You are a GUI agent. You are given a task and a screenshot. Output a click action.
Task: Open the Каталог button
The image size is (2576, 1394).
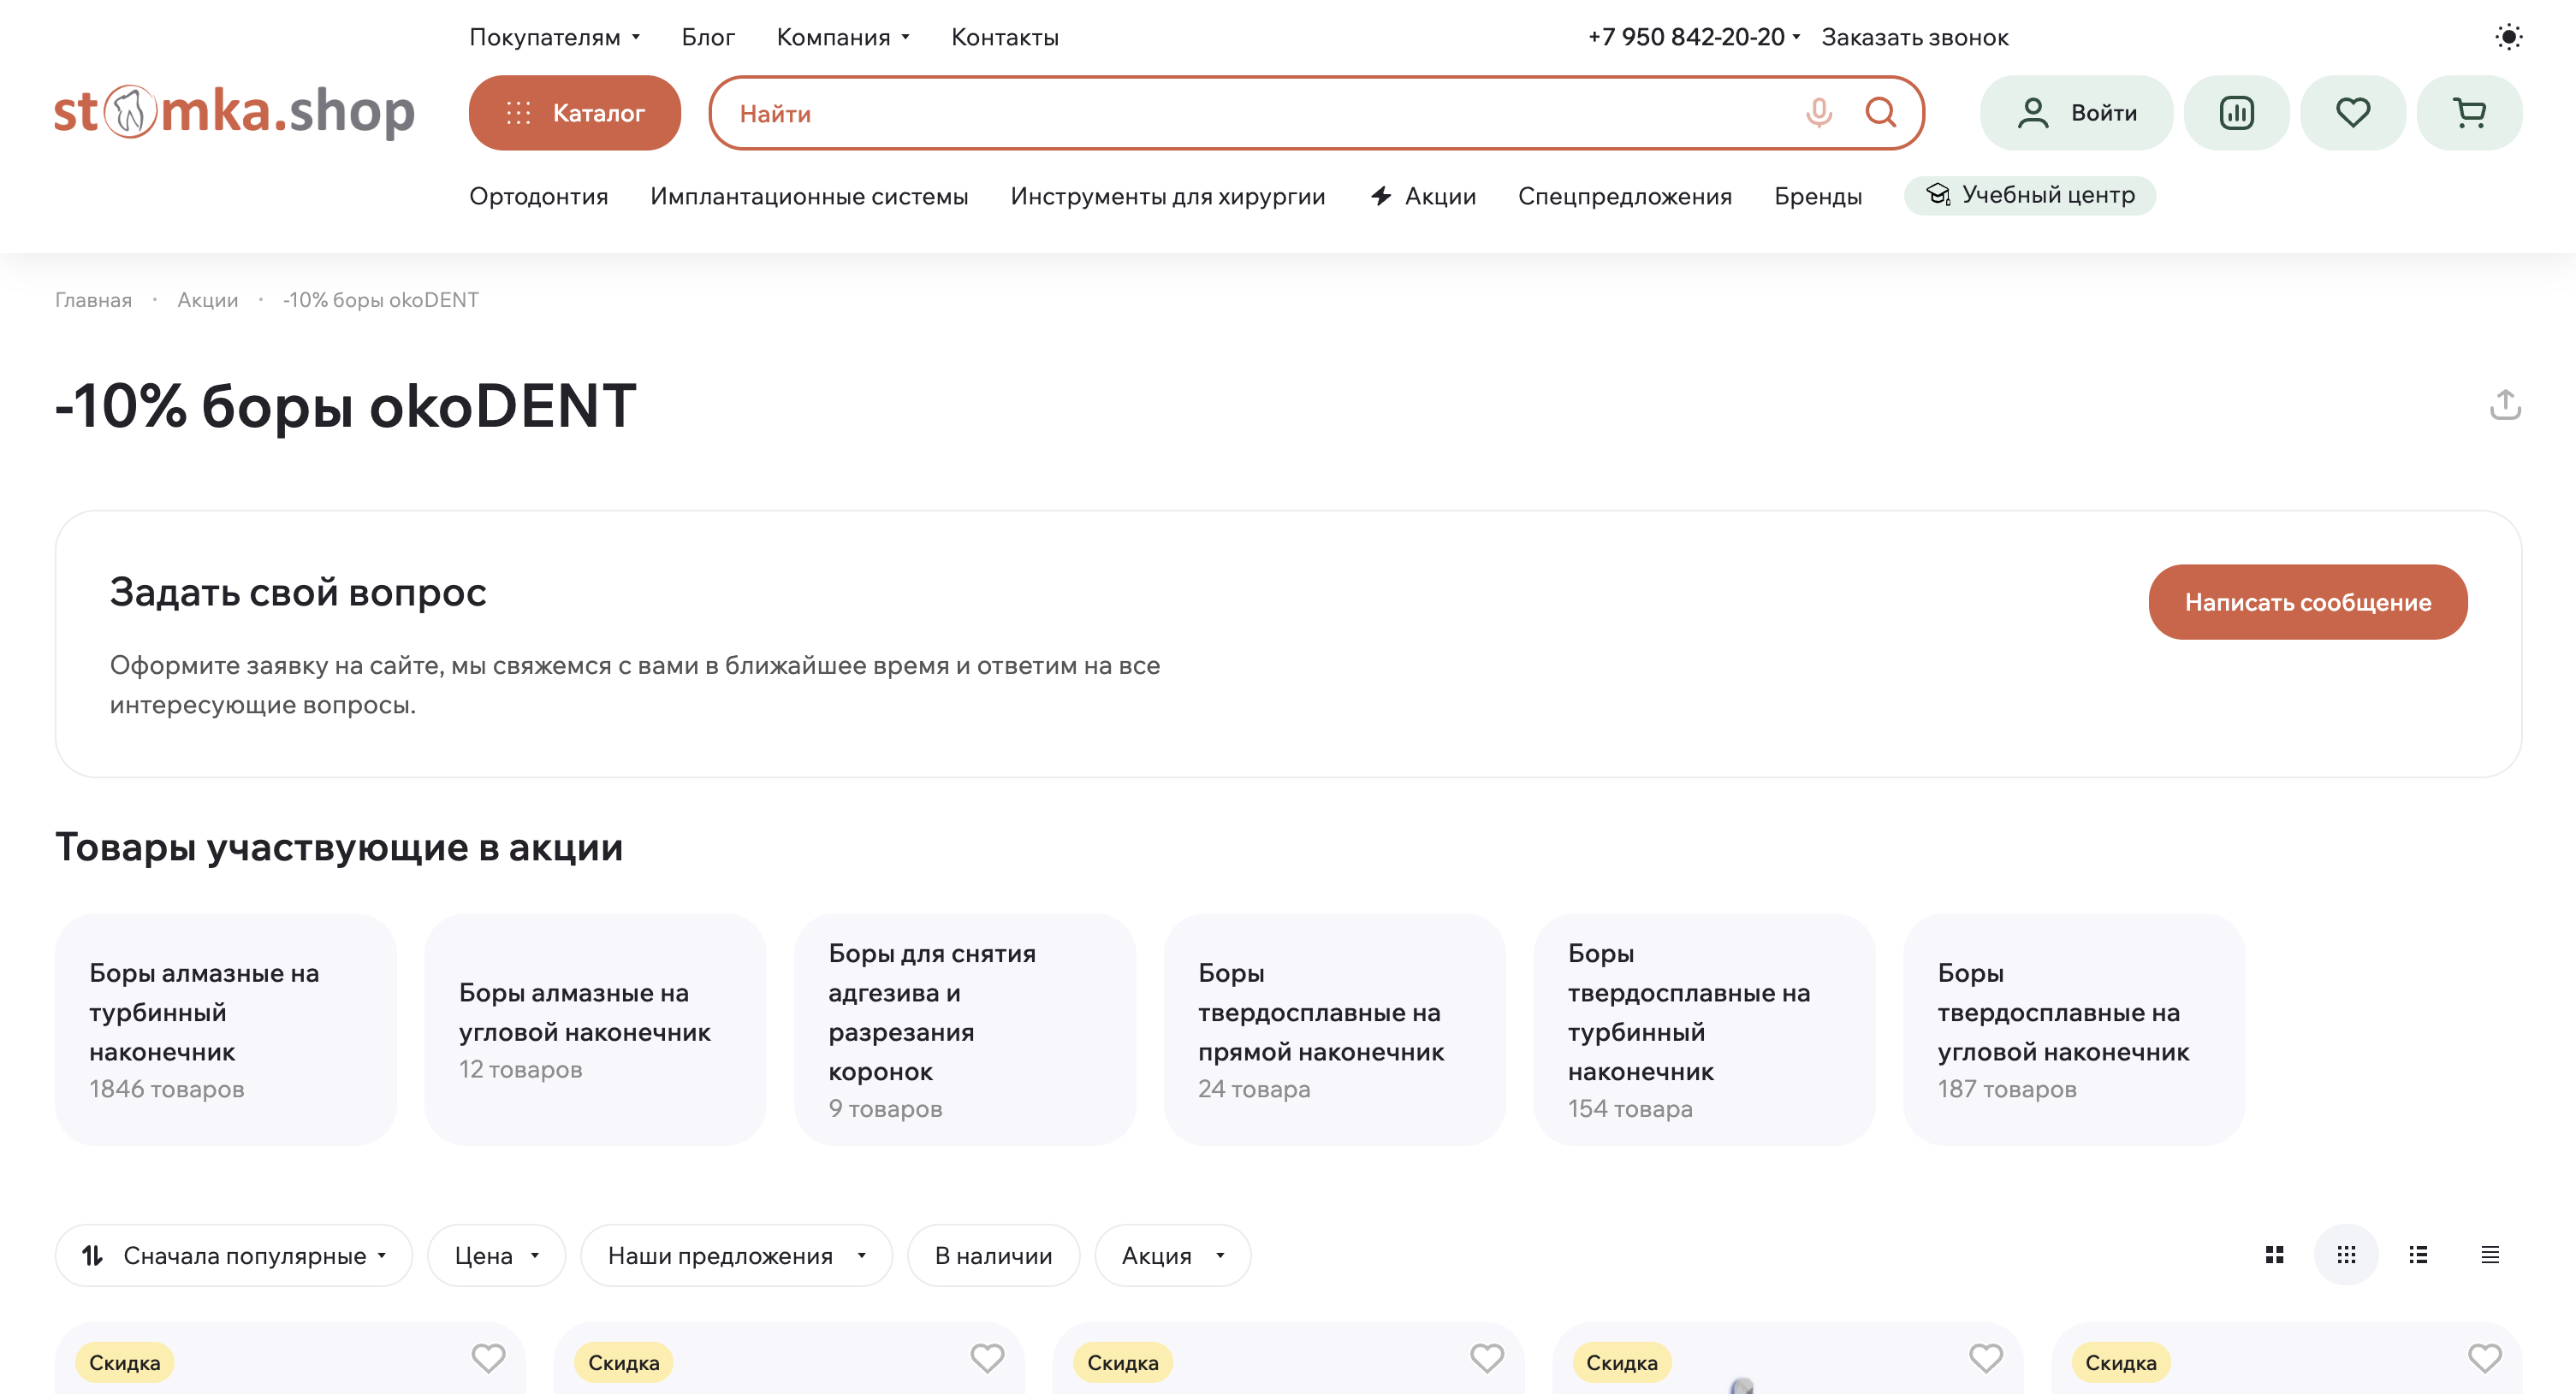[x=575, y=113]
